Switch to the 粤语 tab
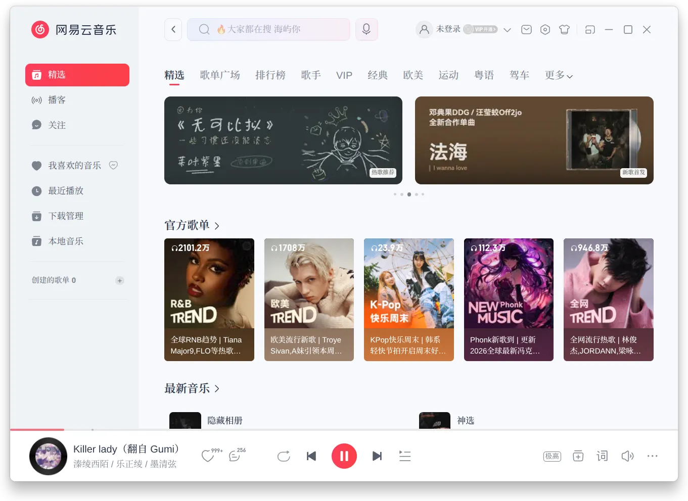 484,75
